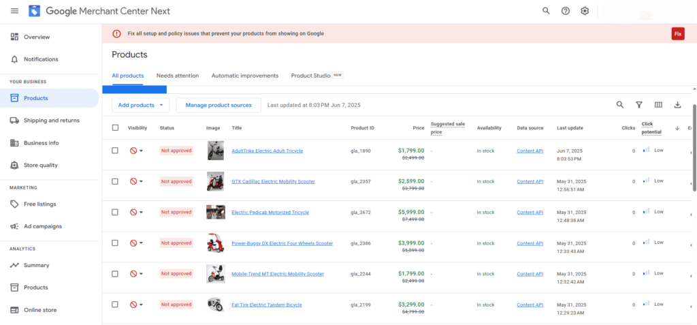
Task: Go to Products under Your Business
Action: tap(49, 98)
